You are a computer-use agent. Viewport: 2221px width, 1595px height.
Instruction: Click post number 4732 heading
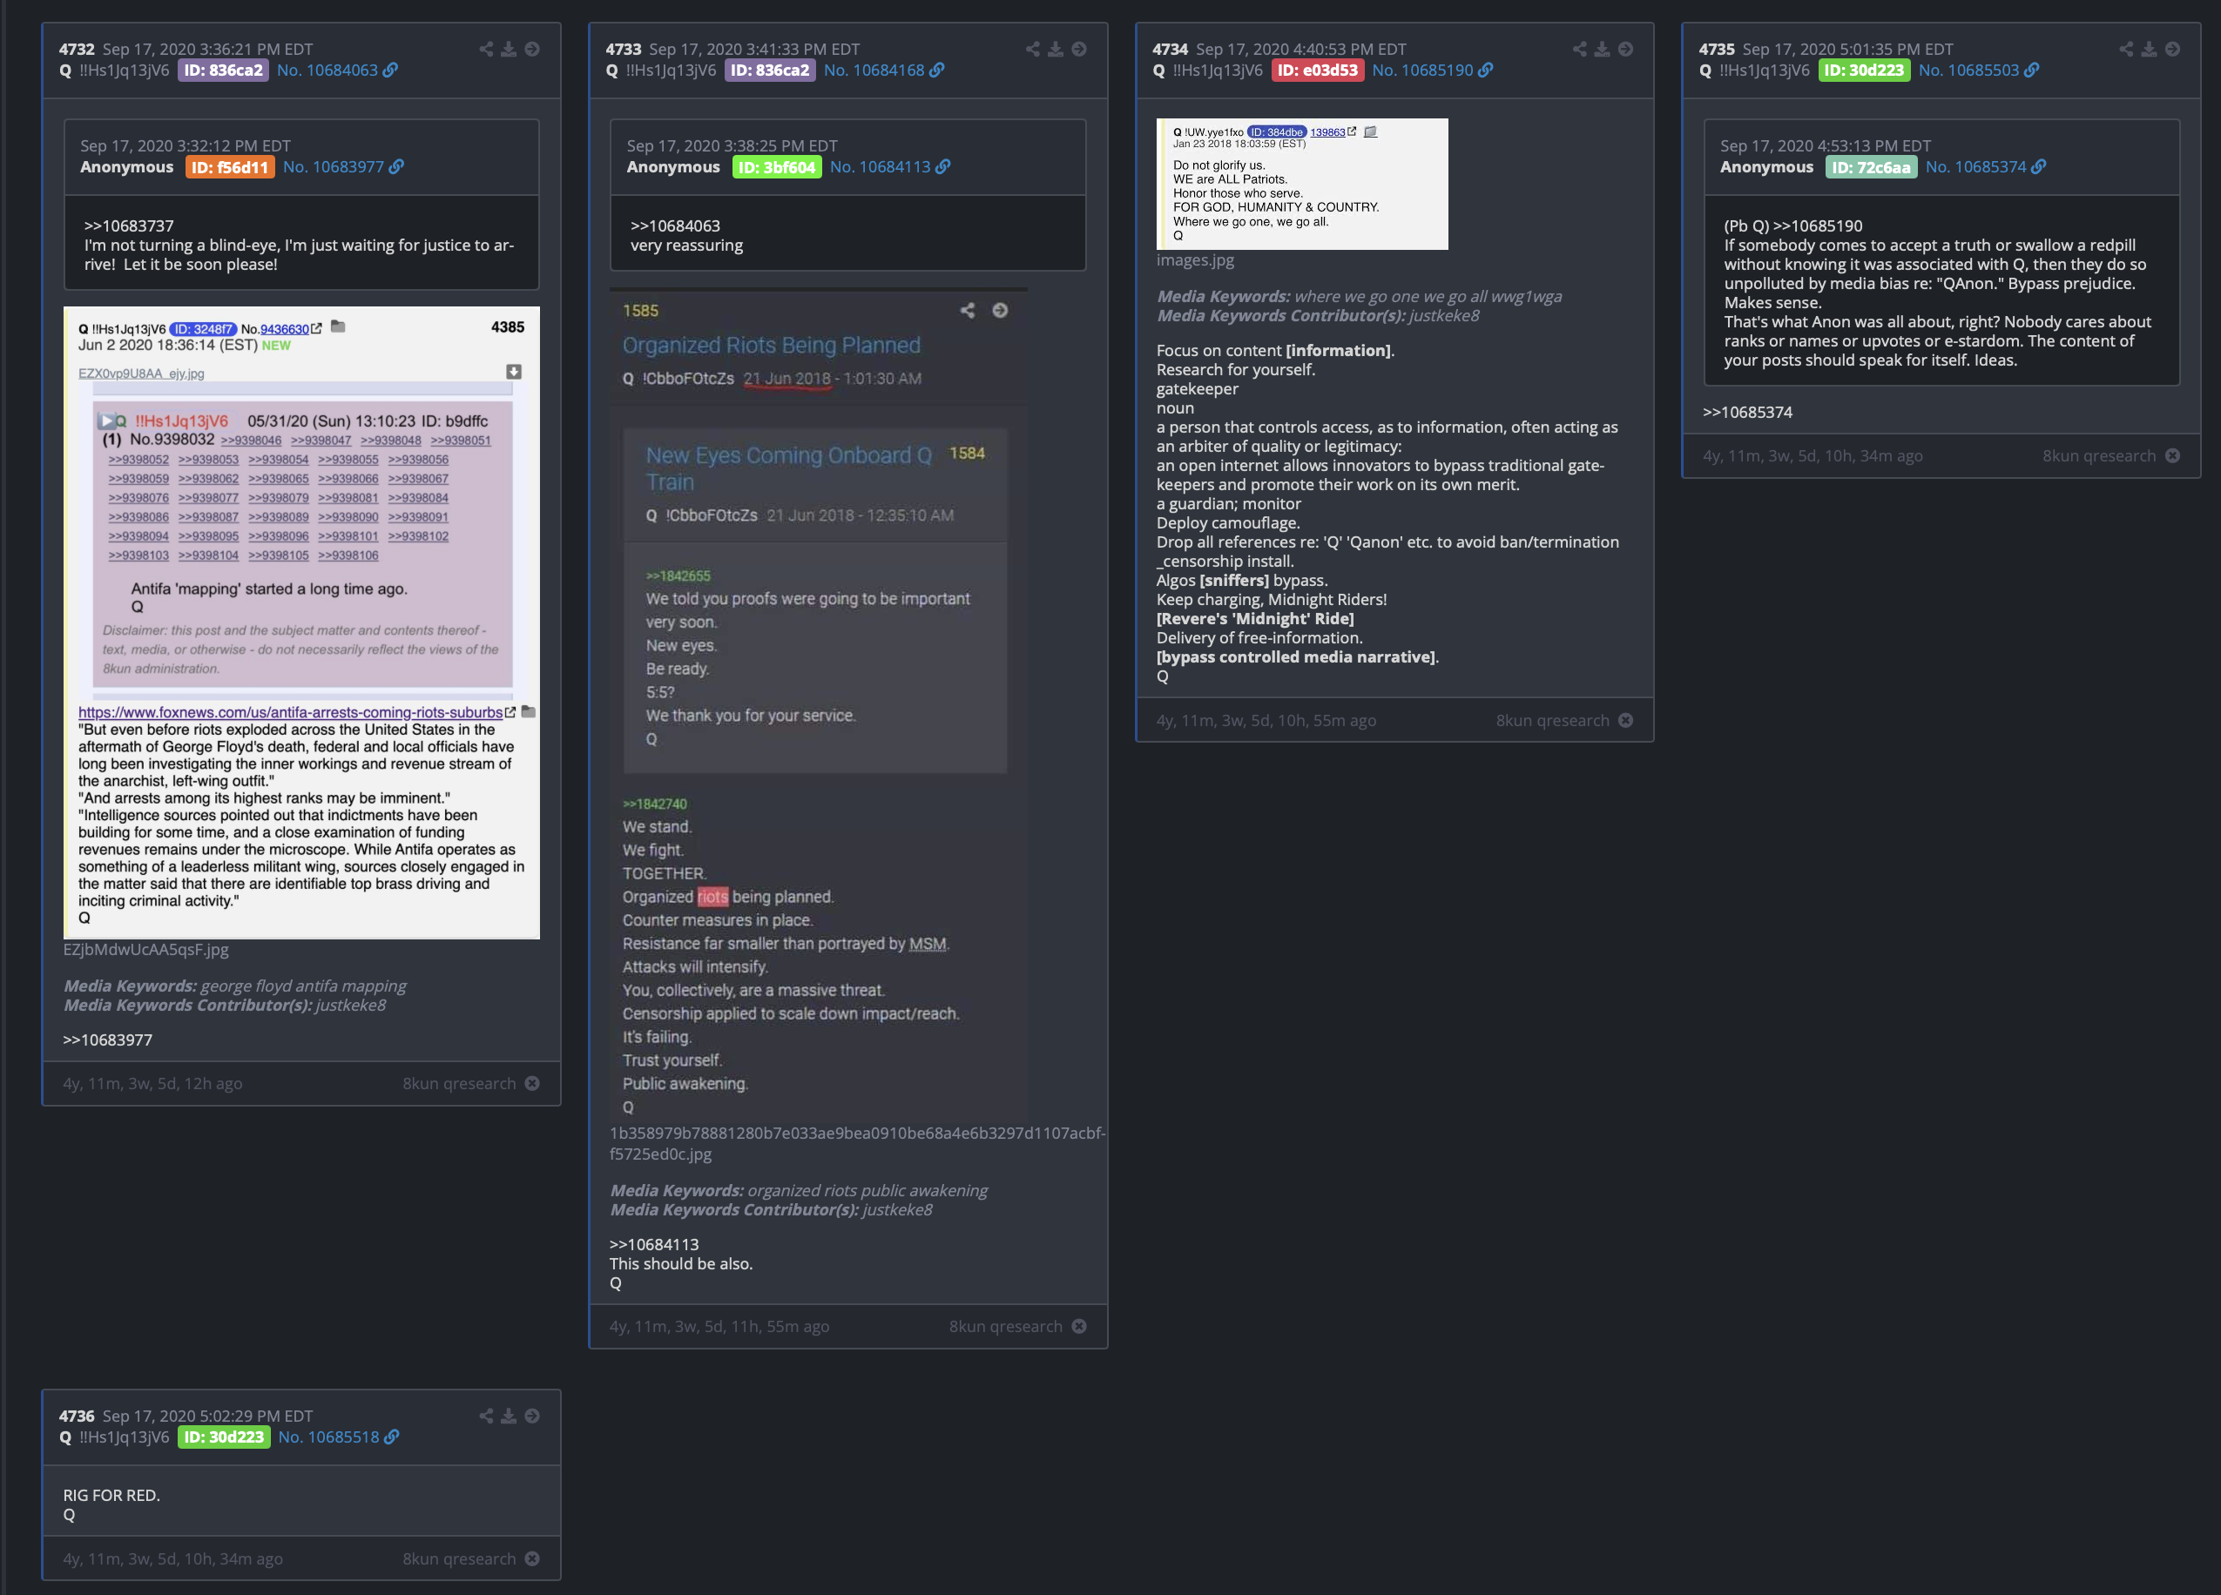tap(77, 49)
